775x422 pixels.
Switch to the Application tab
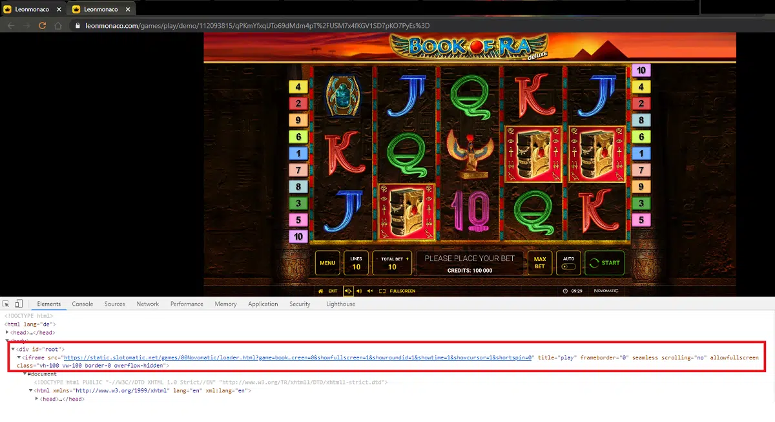[x=263, y=304]
